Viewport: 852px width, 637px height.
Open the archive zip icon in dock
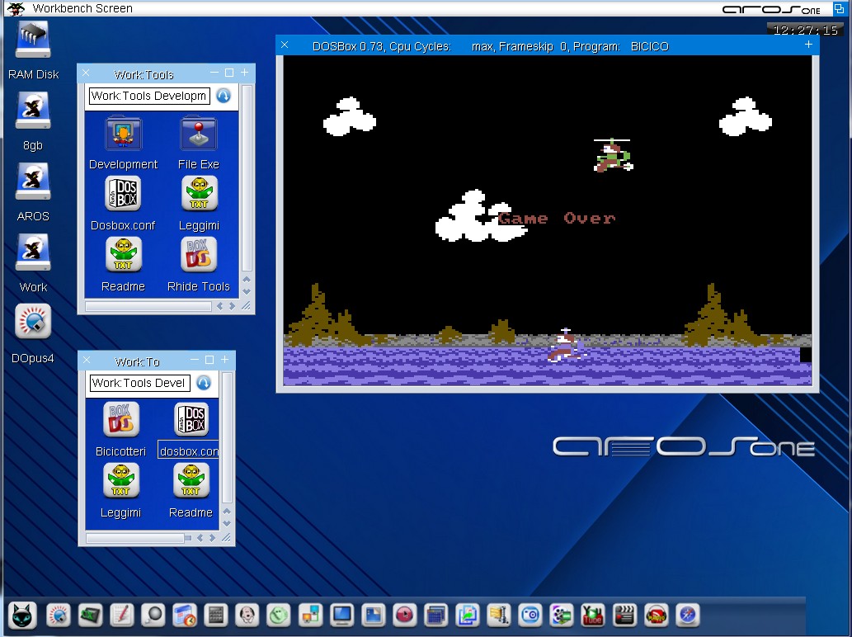(x=498, y=616)
